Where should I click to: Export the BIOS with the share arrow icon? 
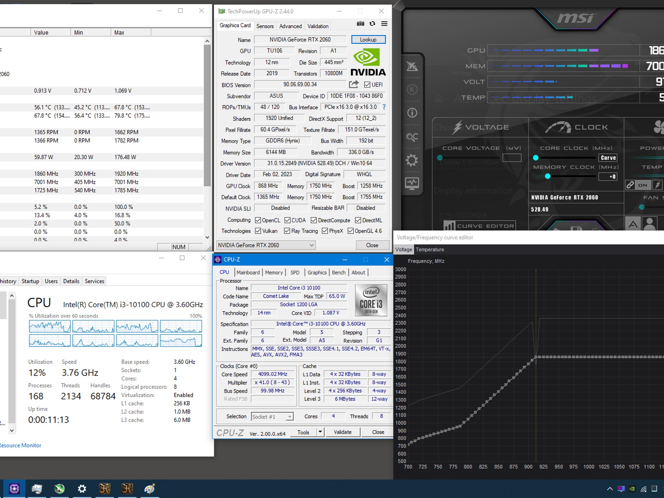pyautogui.click(x=354, y=84)
